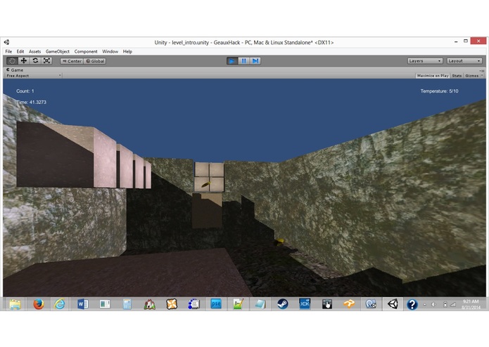This screenshot has width=489, height=347.
Task: Show hidden system tray icons
Action: 424,304
